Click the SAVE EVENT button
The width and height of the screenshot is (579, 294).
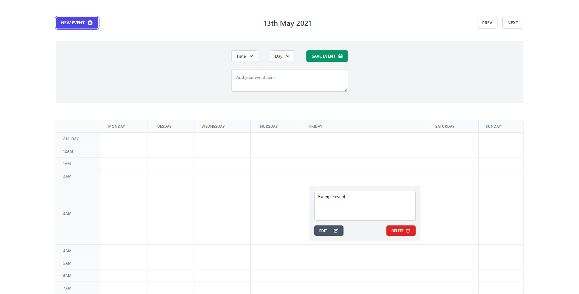pyautogui.click(x=327, y=56)
